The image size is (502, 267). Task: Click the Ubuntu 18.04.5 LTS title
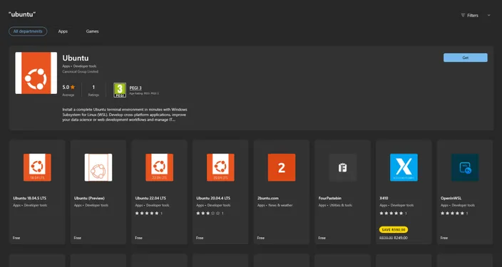pos(29,198)
